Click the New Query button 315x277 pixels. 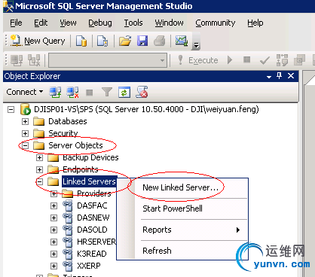click(x=38, y=41)
